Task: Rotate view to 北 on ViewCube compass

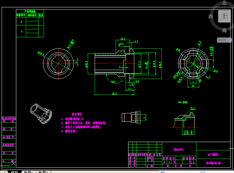Action: pos(224,3)
